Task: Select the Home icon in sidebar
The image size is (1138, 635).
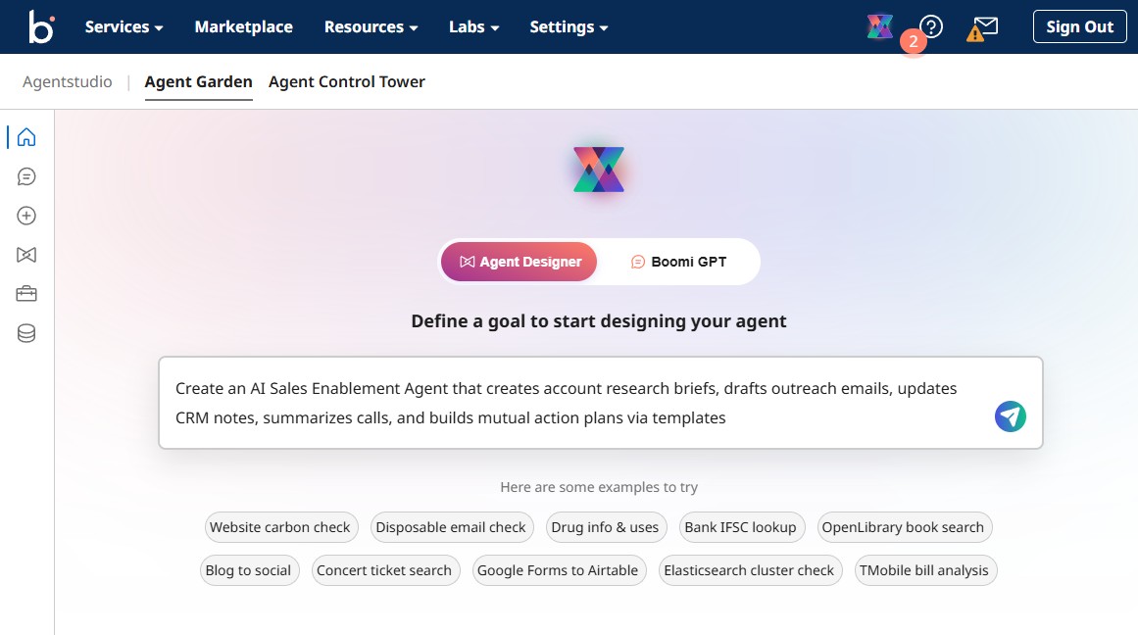Action: 25,137
